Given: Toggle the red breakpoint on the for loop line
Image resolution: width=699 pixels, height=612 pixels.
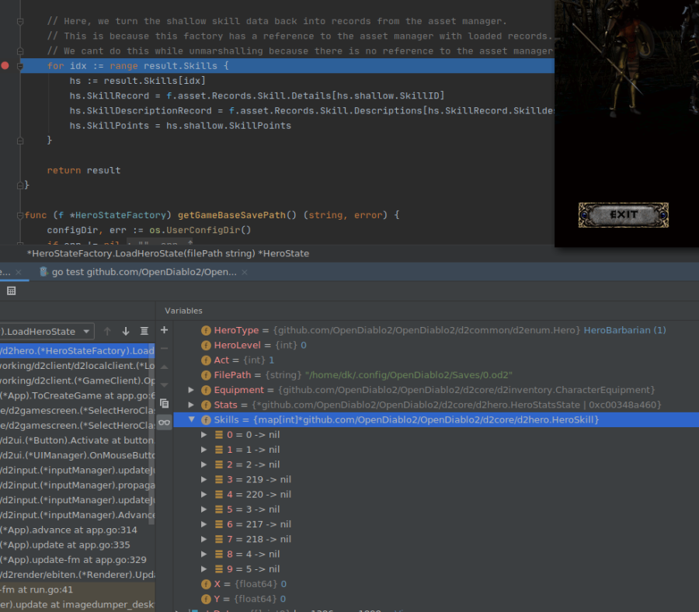Looking at the screenshot, I should pos(5,66).
